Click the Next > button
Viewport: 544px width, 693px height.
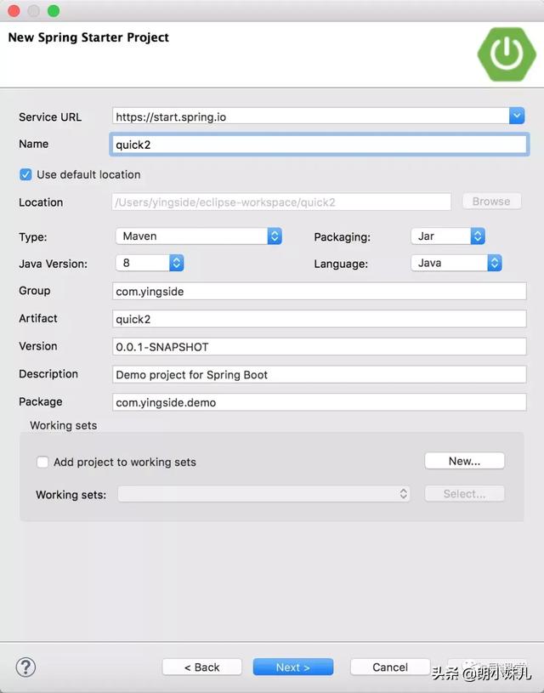pyautogui.click(x=293, y=667)
